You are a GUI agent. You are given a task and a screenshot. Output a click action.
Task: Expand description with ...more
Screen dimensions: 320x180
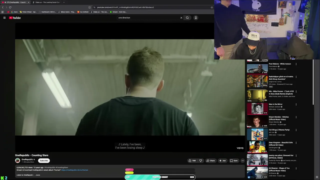(x=37, y=175)
